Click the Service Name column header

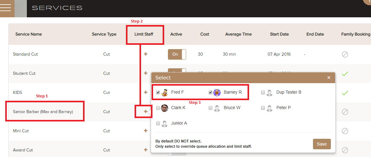pos(28,34)
